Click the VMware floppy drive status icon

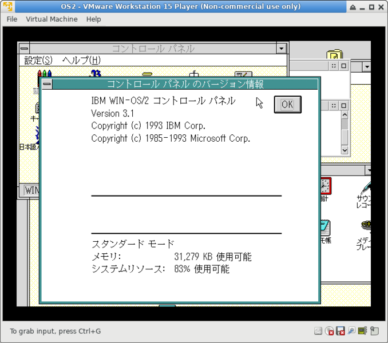point(341,331)
